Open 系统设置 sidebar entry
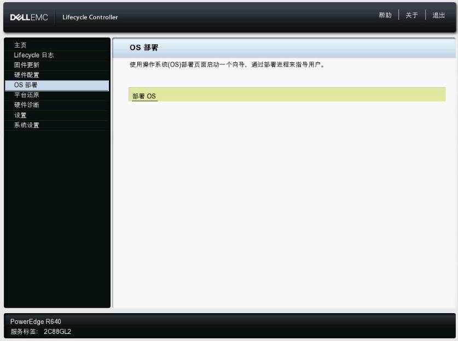458x341 pixels. [27, 125]
